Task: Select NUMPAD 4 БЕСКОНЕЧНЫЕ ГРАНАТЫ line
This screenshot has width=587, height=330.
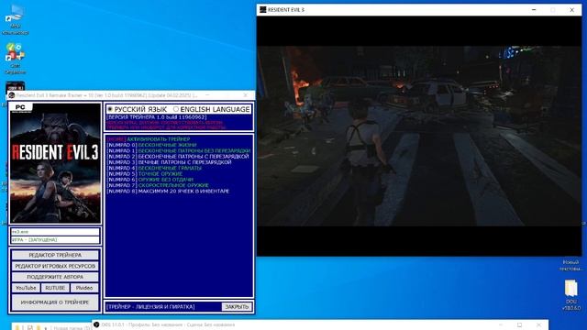Action: [154, 168]
